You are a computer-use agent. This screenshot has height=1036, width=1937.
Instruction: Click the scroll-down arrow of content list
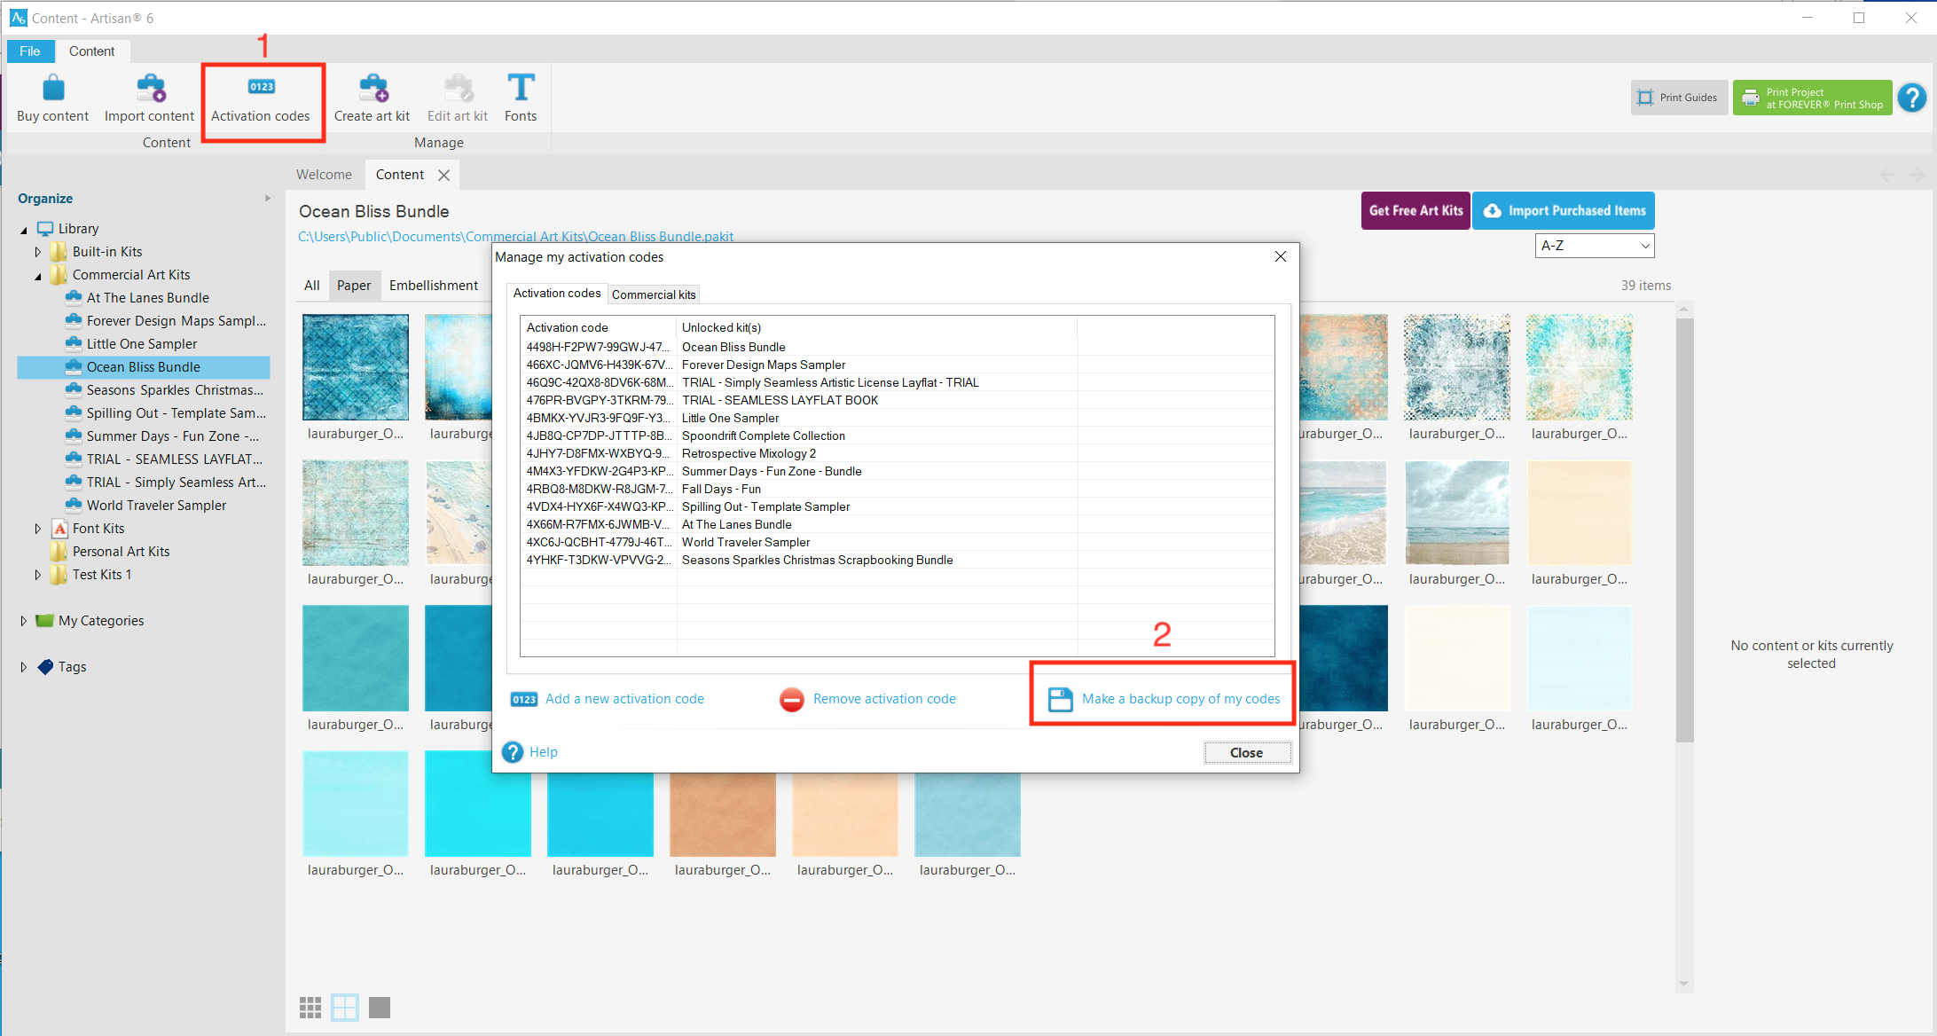point(1684,984)
